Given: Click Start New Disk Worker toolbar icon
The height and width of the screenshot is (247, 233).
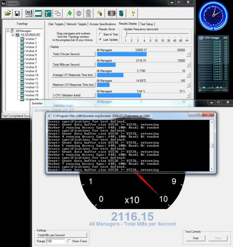Looking at the screenshot, I should click(38, 13).
